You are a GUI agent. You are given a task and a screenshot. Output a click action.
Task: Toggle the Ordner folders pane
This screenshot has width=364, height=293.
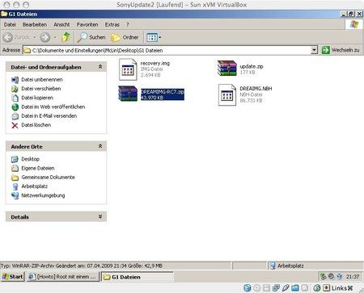pos(125,37)
